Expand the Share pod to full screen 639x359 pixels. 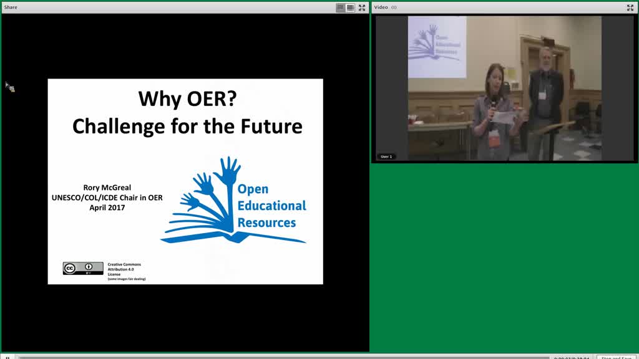(362, 7)
